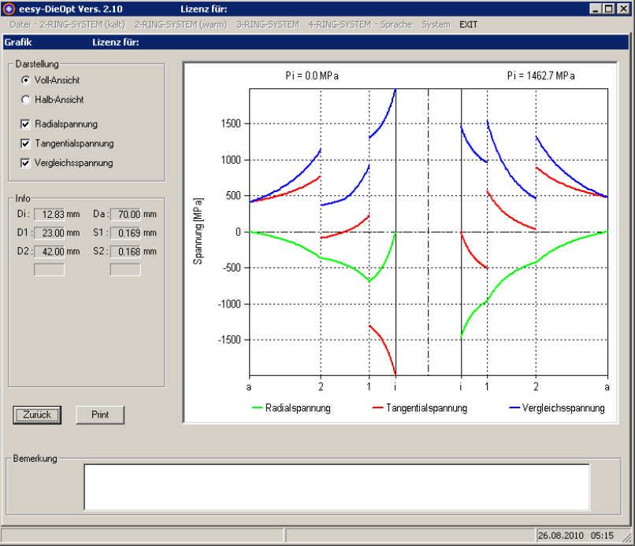Close the eesy-DieOpt window
The image size is (635, 546).
pos(626,9)
